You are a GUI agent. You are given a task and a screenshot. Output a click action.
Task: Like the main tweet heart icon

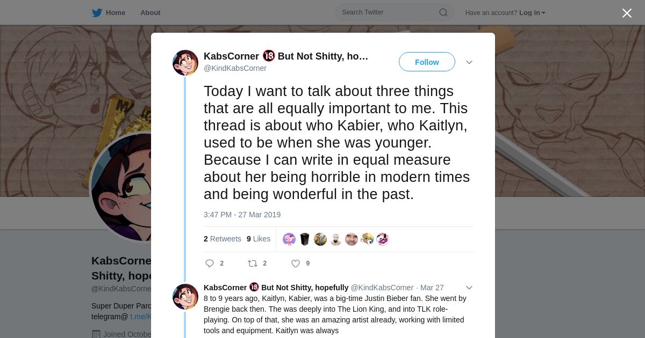point(296,263)
